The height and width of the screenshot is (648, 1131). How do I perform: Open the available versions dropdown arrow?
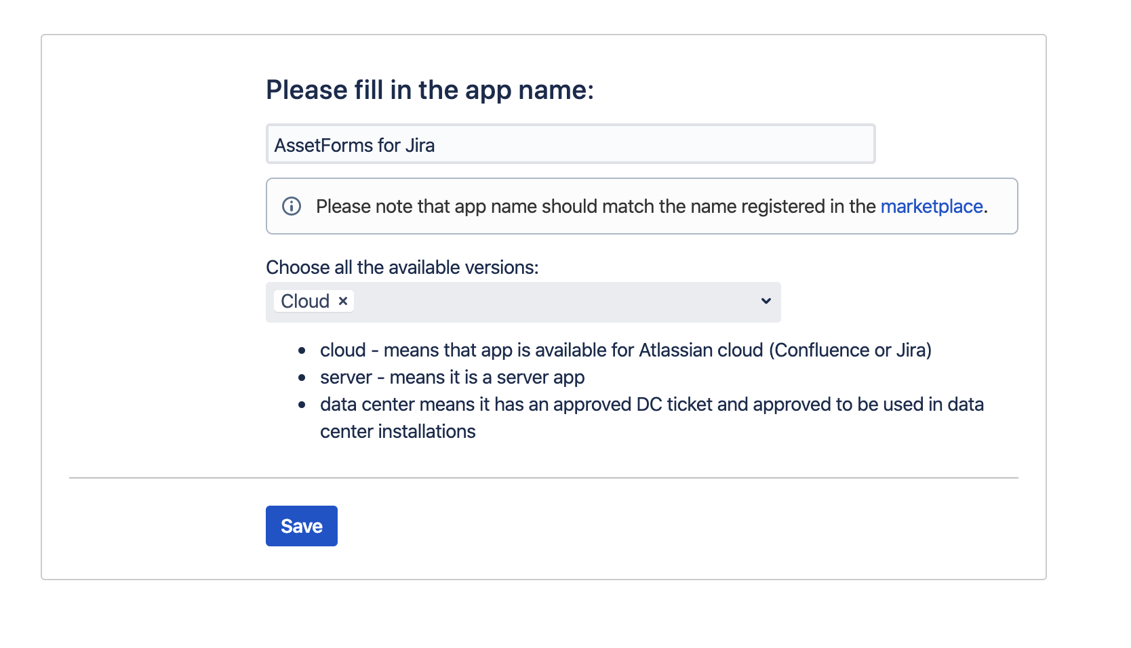coord(766,301)
